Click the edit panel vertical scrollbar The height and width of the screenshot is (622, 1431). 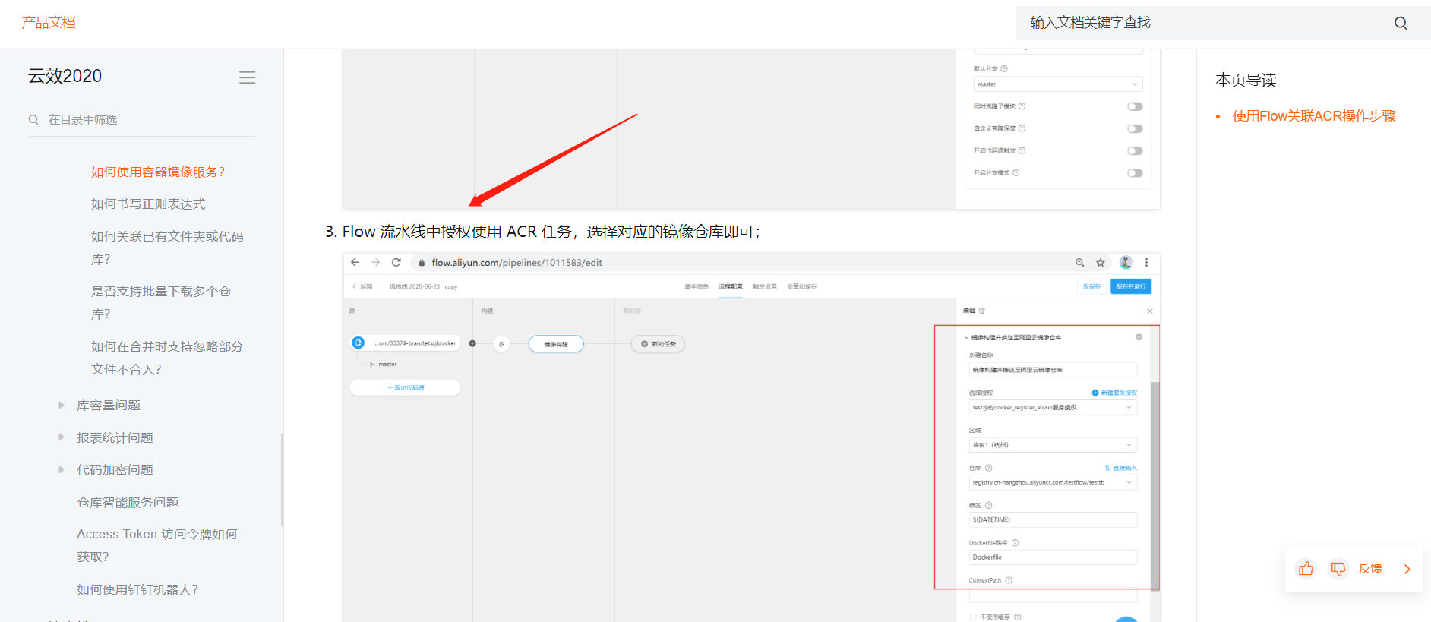coord(1155,486)
